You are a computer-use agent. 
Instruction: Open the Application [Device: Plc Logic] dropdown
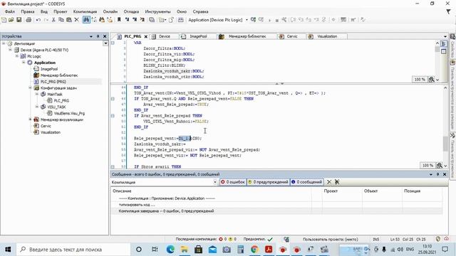(247, 20)
